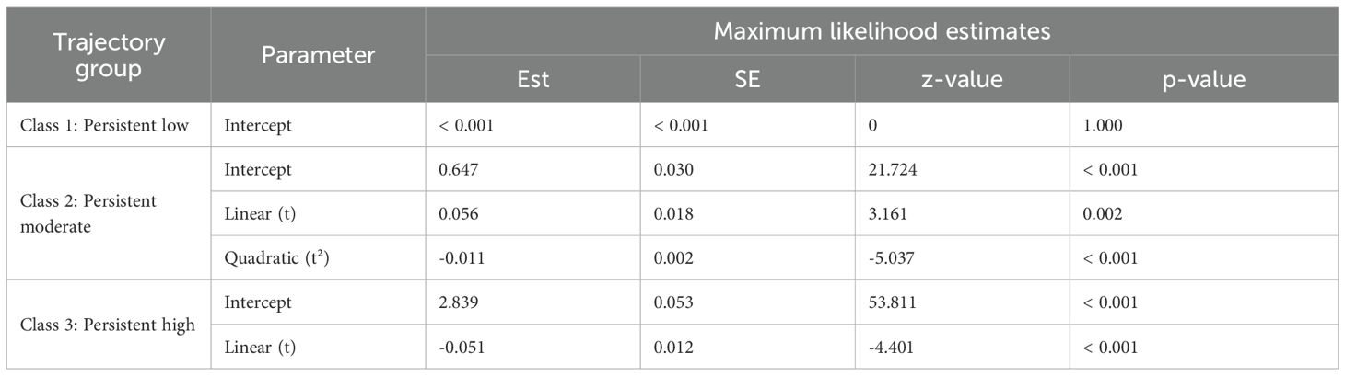Click the Class 2: Persistent moderate cell
Screen dimensions: 1345x376
[86, 213]
